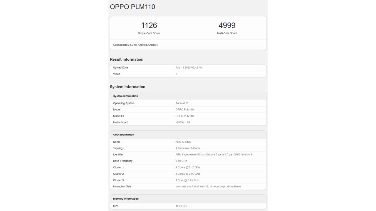Viewport: 376px width, 211px height.
Task: Click the Memory Information table header
Action: click(126, 199)
